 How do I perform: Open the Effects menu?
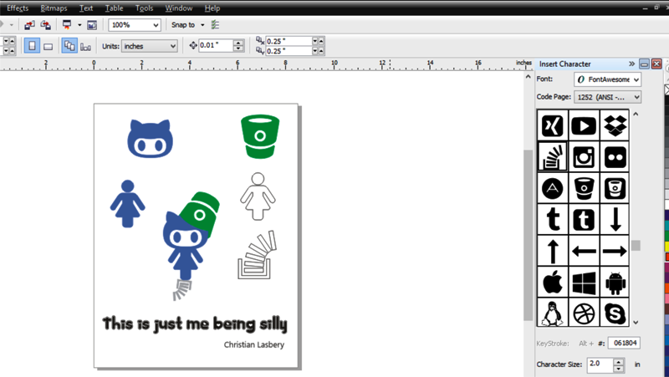point(18,8)
